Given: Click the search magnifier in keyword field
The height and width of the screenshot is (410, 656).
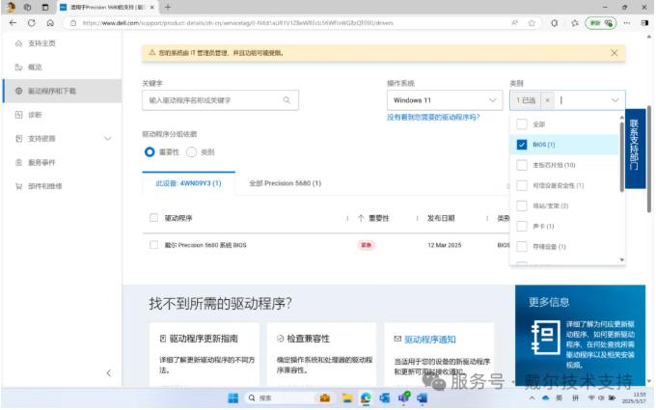Looking at the screenshot, I should pyautogui.click(x=287, y=100).
